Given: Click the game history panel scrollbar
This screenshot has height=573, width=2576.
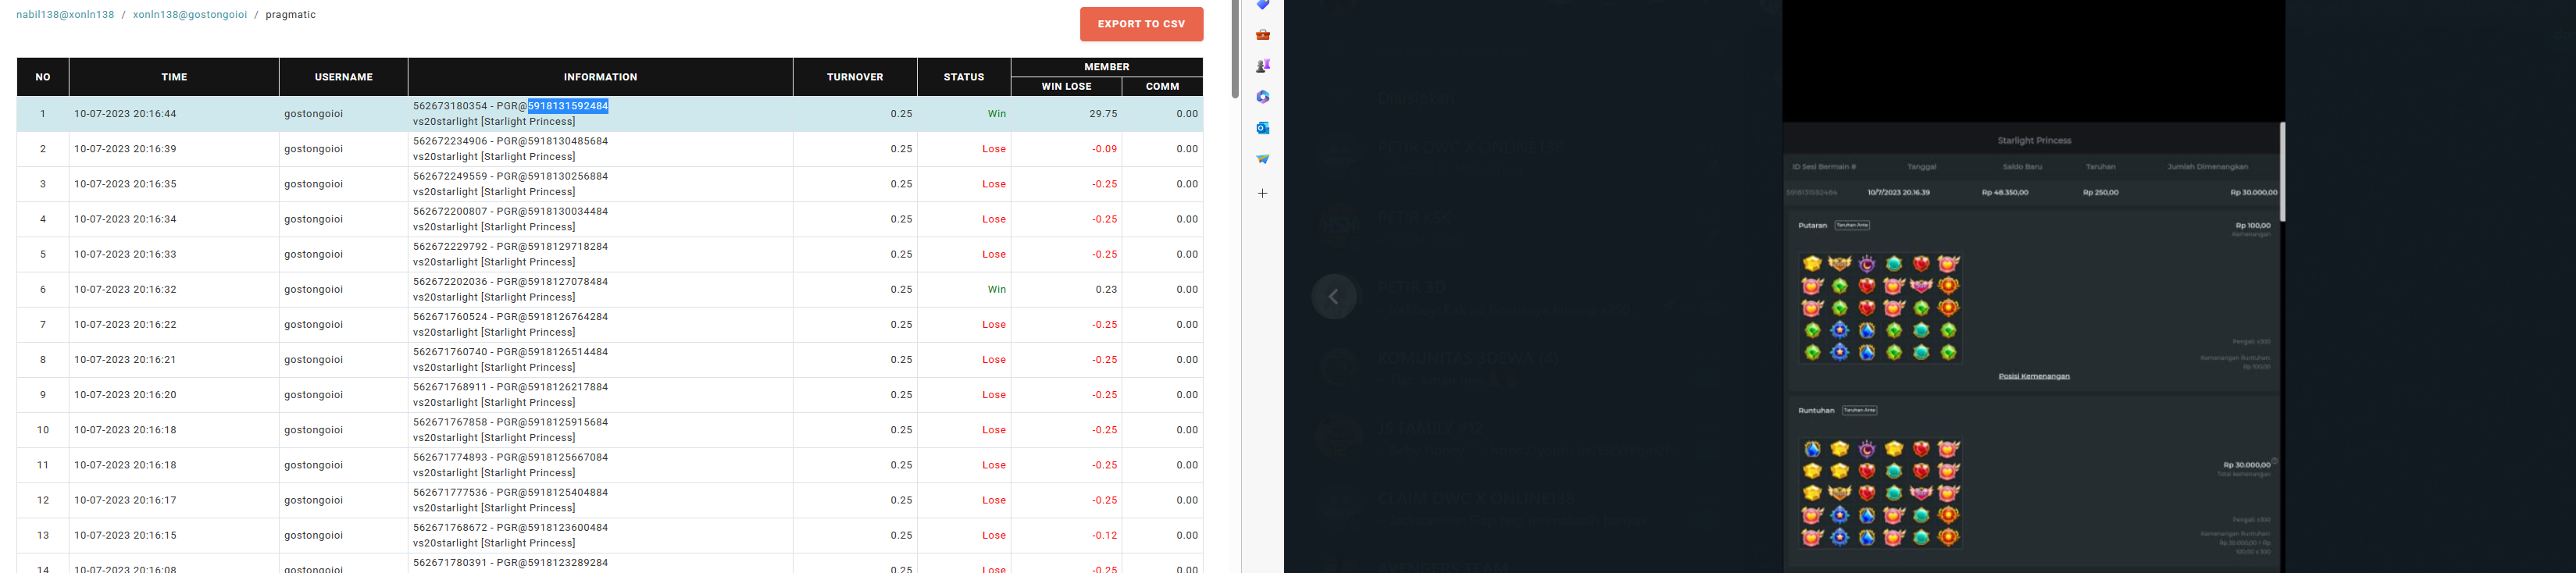Looking at the screenshot, I should pyautogui.click(x=2282, y=172).
